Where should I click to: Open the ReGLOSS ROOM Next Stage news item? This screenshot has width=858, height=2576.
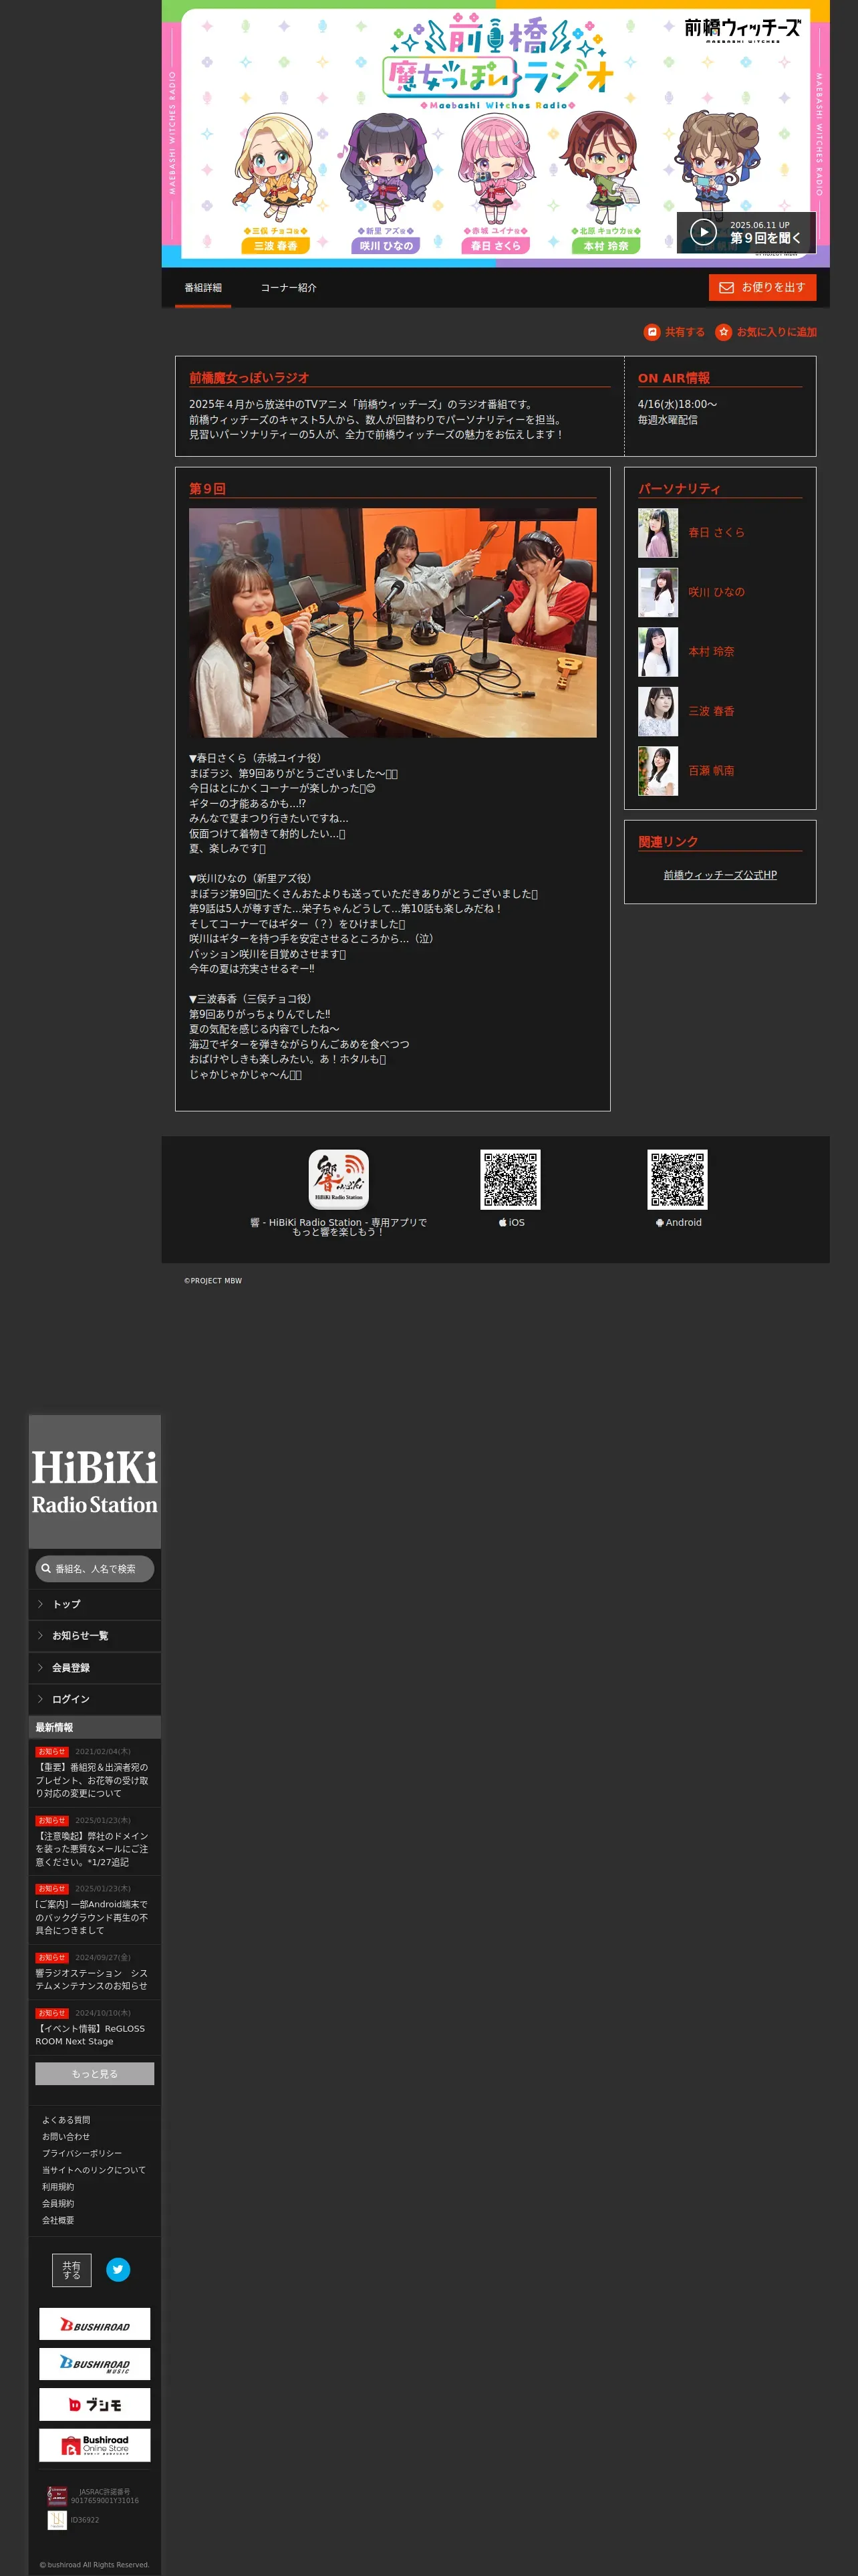pyautogui.click(x=95, y=2028)
